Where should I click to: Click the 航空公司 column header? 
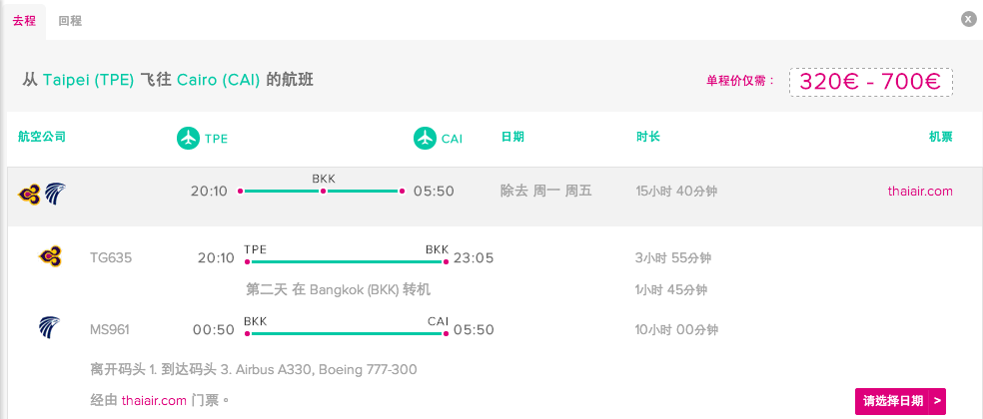click(42, 138)
